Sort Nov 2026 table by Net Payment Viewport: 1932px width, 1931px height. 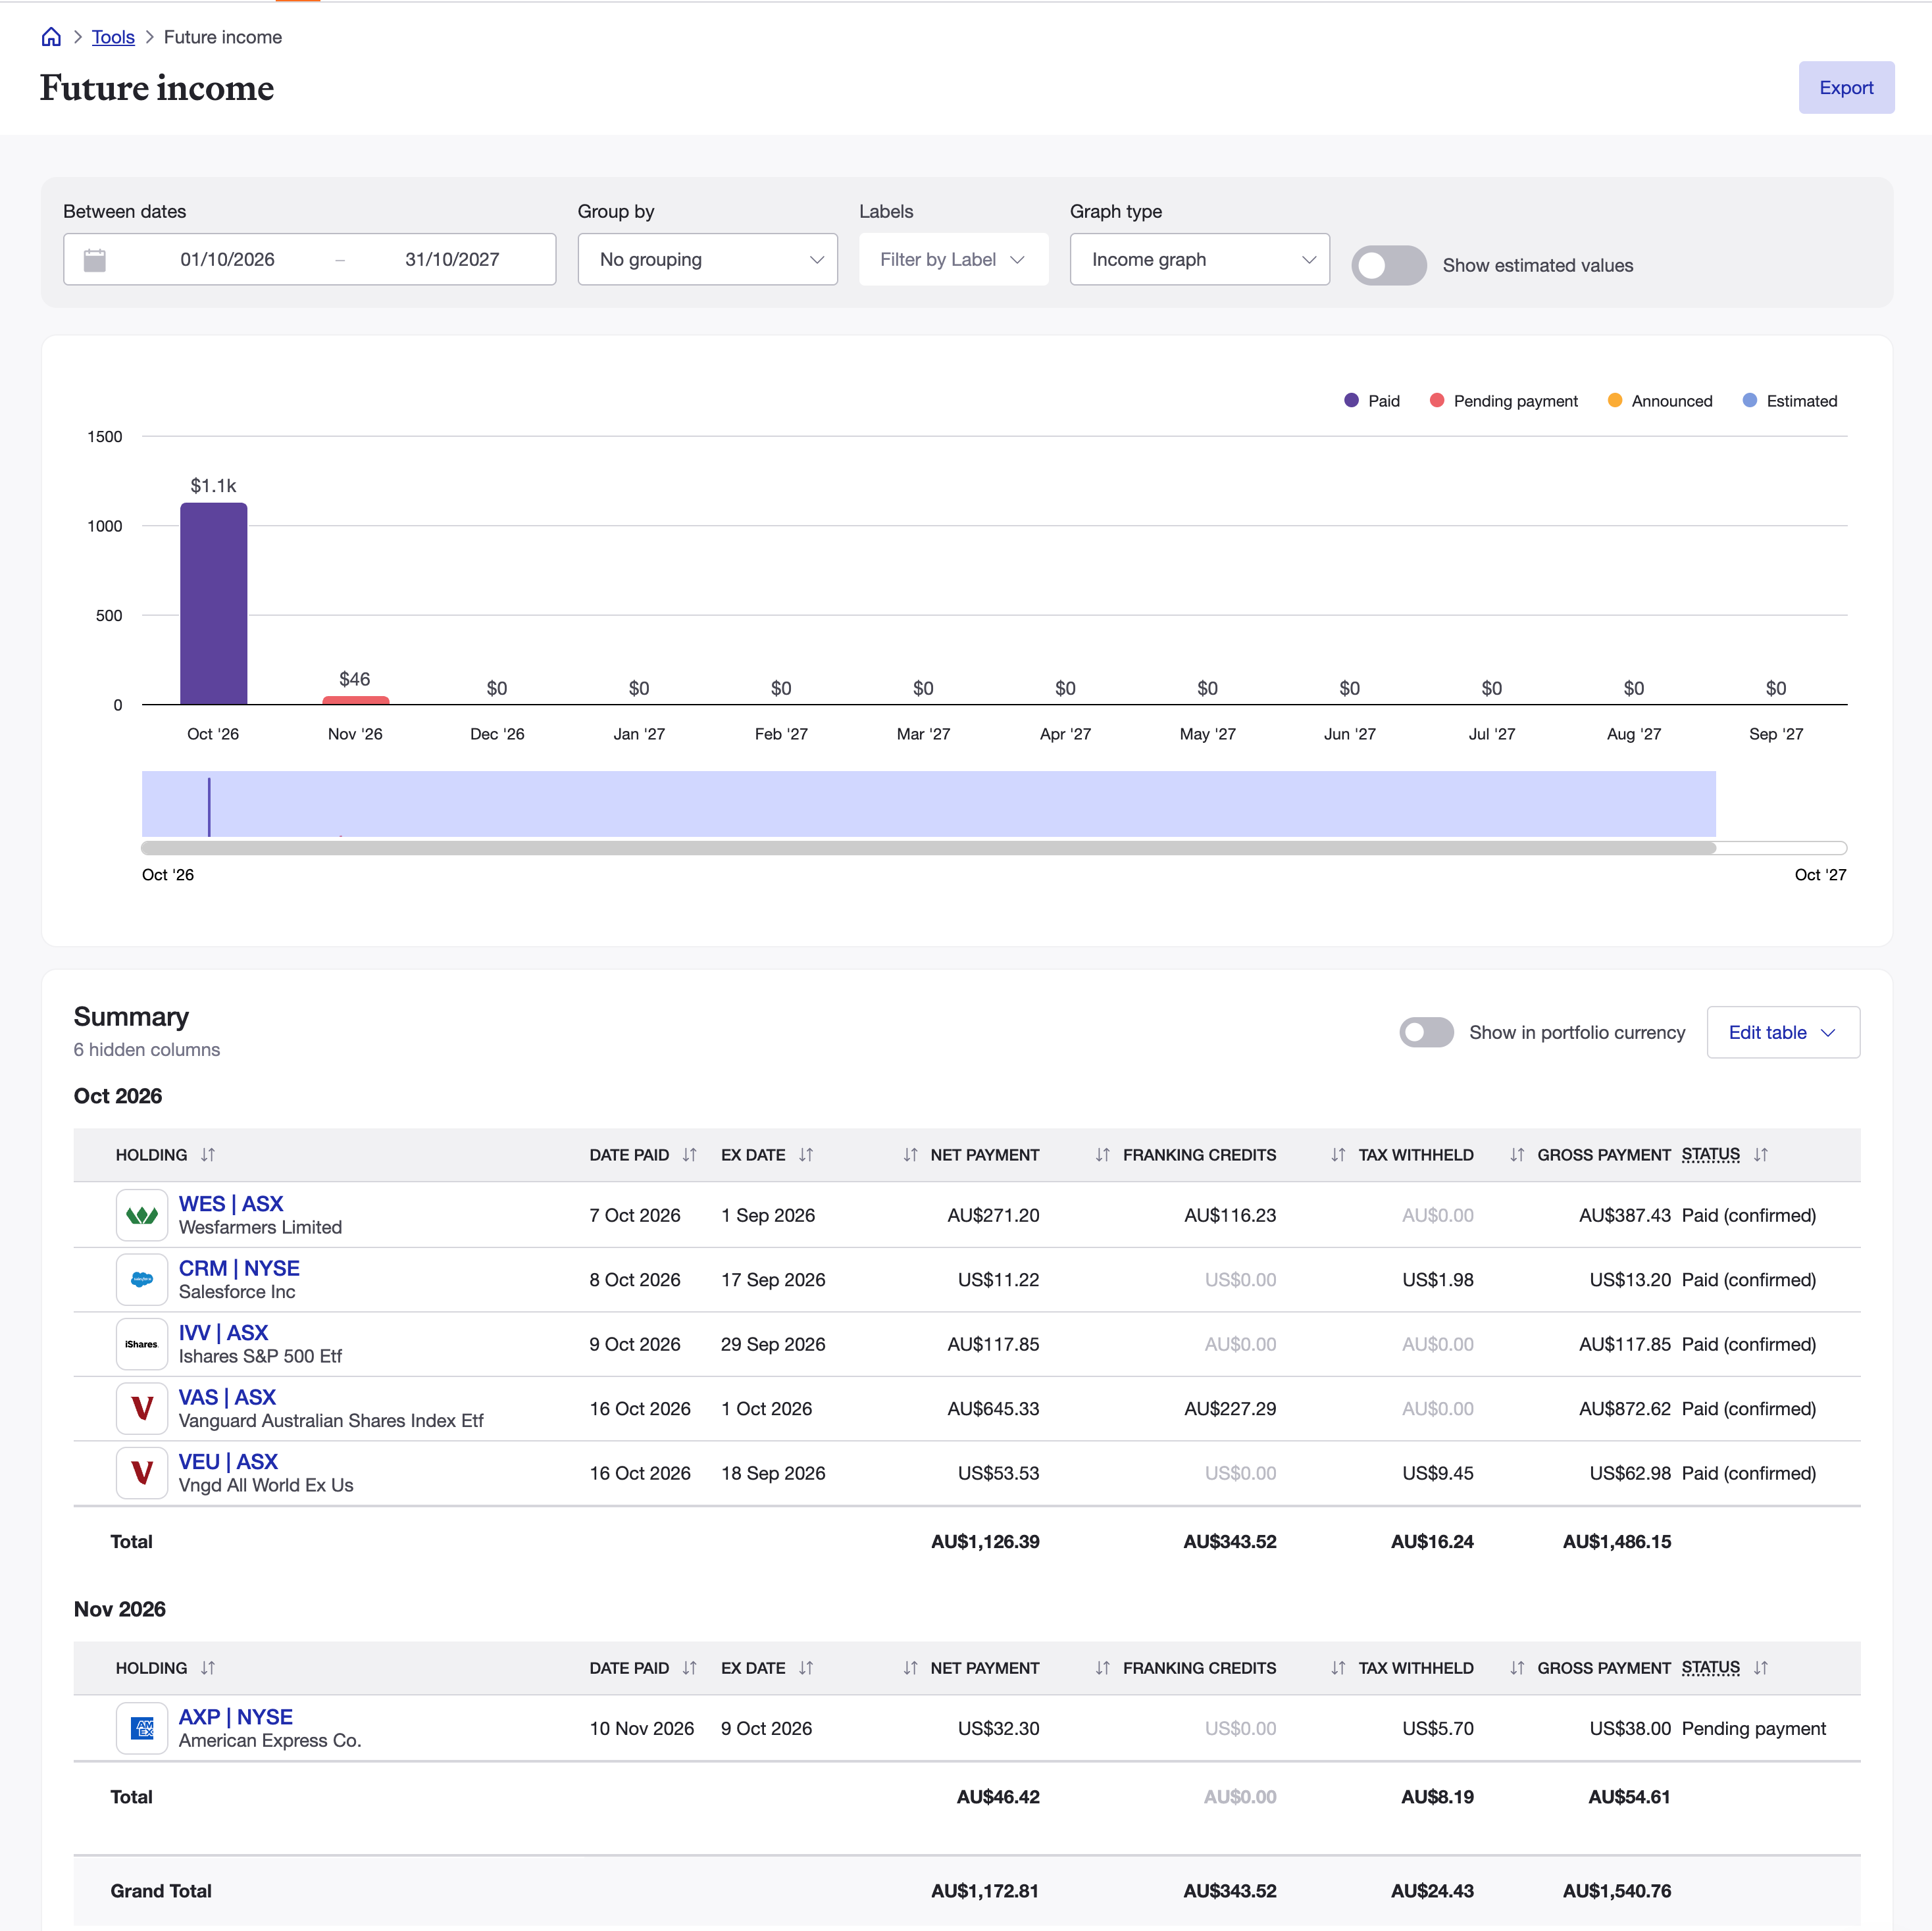click(910, 1667)
